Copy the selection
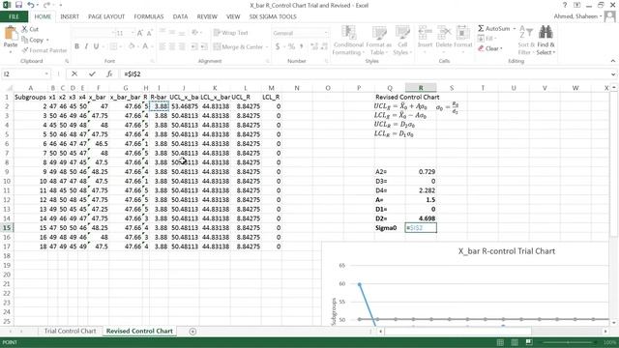This screenshot has height=348, width=619. (33, 40)
